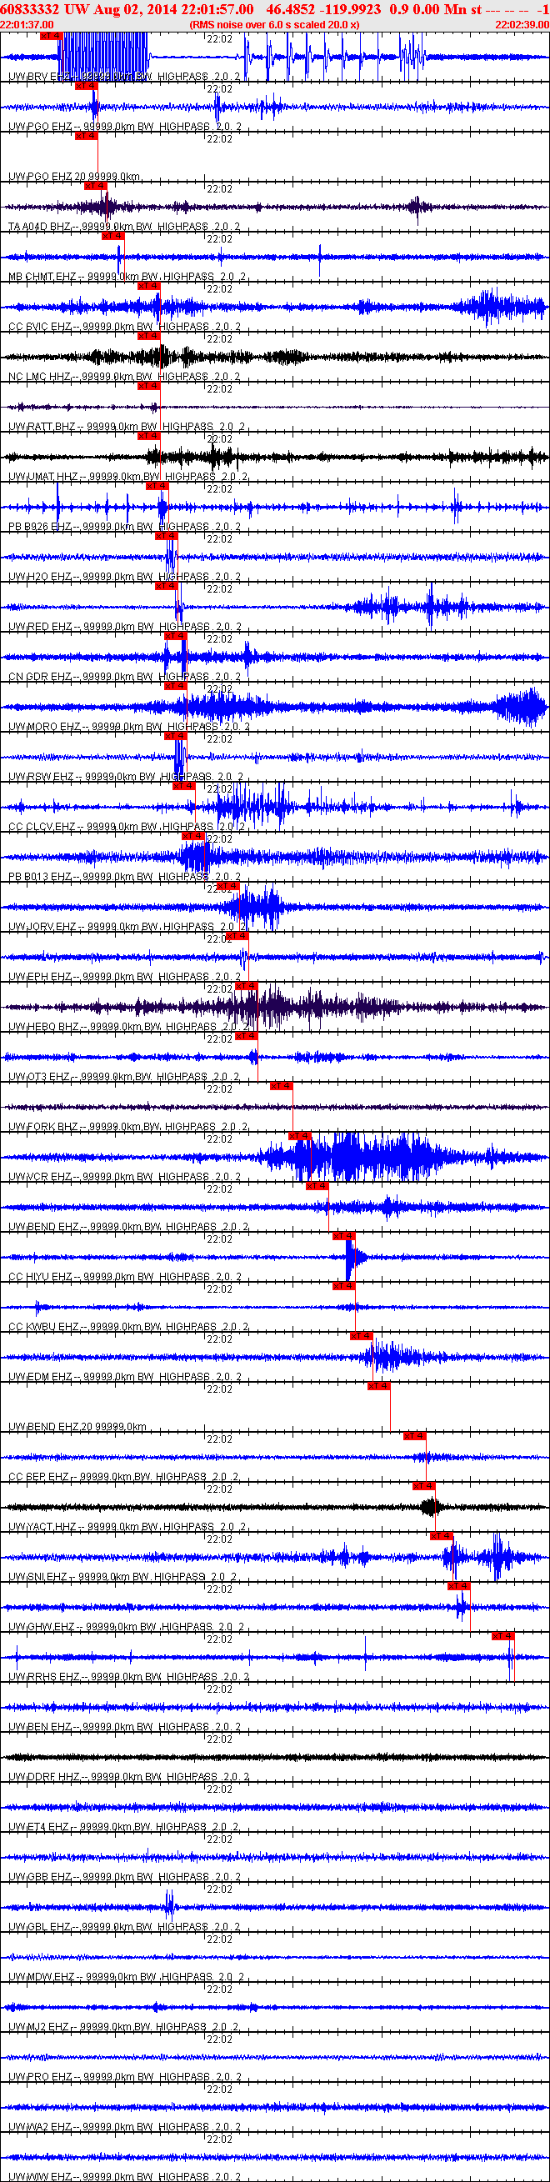Select the UW.PGO EHZ 20 99999.0km label
The height and width of the screenshot is (2182, 550).
click(74, 176)
